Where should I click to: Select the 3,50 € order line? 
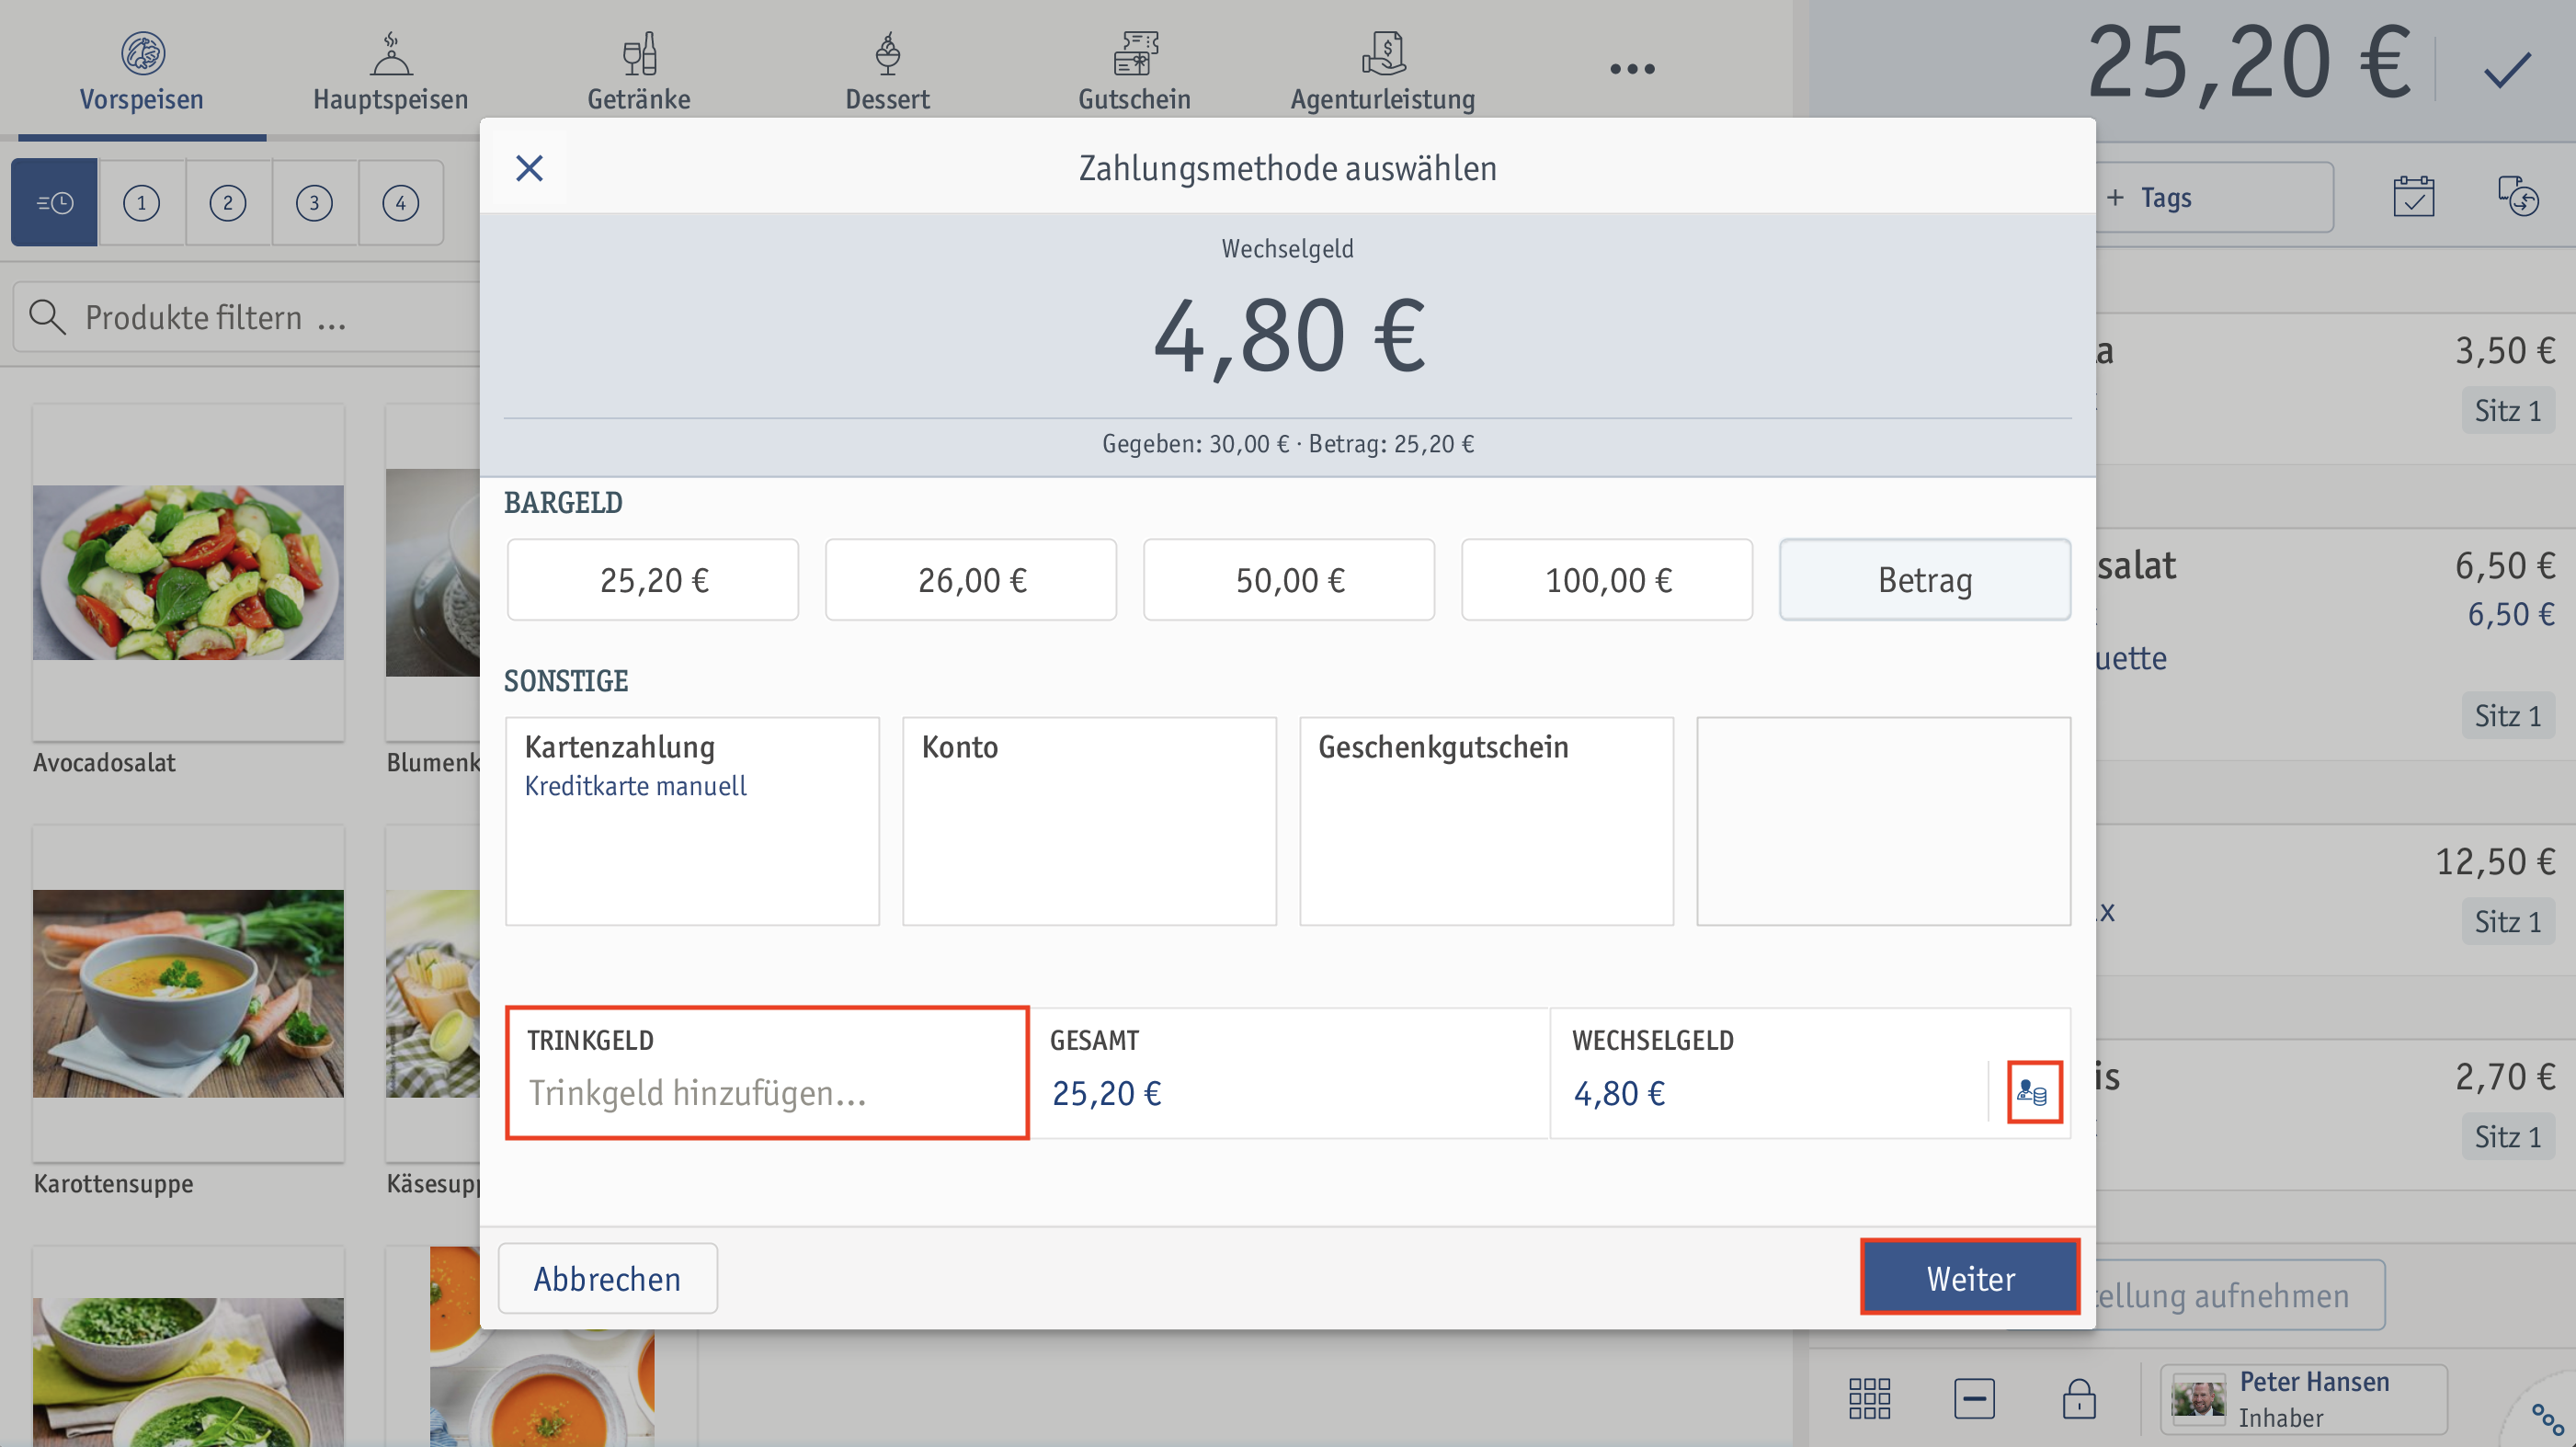pos(2335,389)
